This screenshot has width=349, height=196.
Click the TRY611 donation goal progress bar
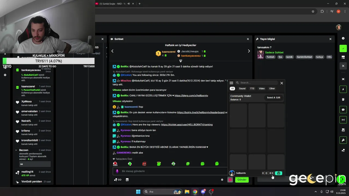[x=49, y=61]
